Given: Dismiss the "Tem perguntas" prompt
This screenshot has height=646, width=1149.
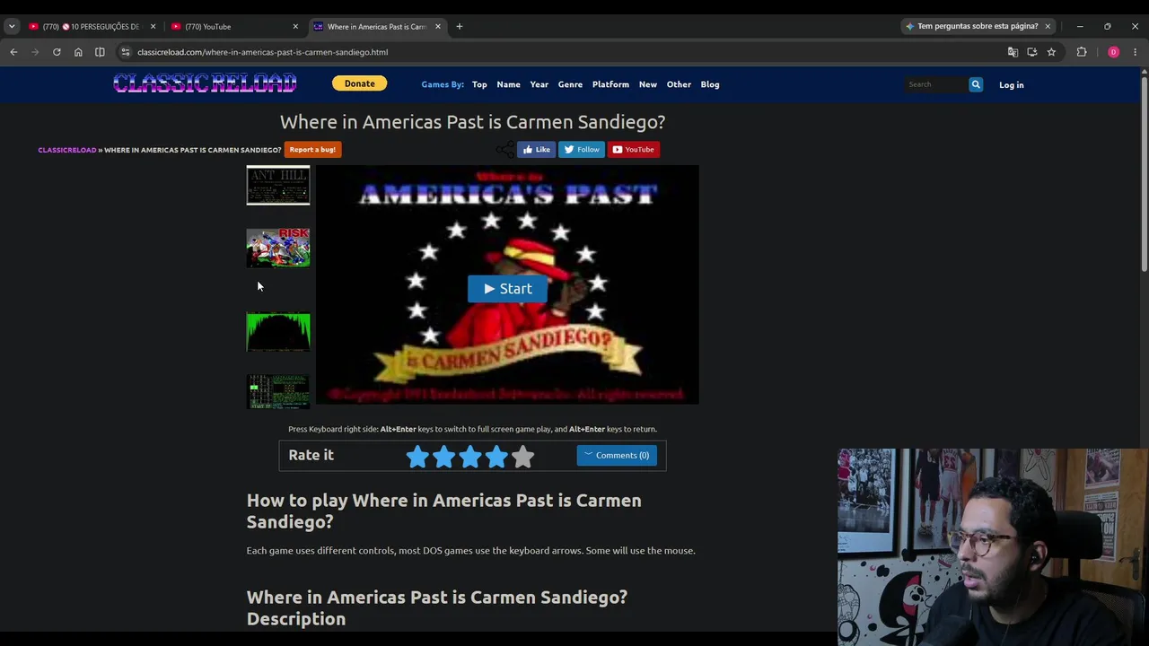Looking at the screenshot, I should [1048, 26].
